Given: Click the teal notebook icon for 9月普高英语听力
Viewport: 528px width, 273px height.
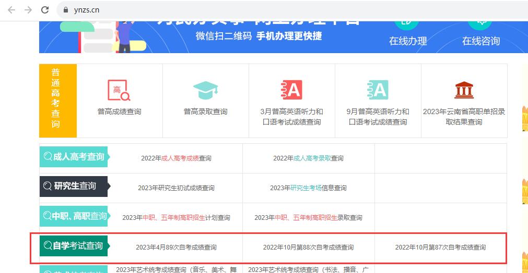Looking at the screenshot, I should point(378,90).
